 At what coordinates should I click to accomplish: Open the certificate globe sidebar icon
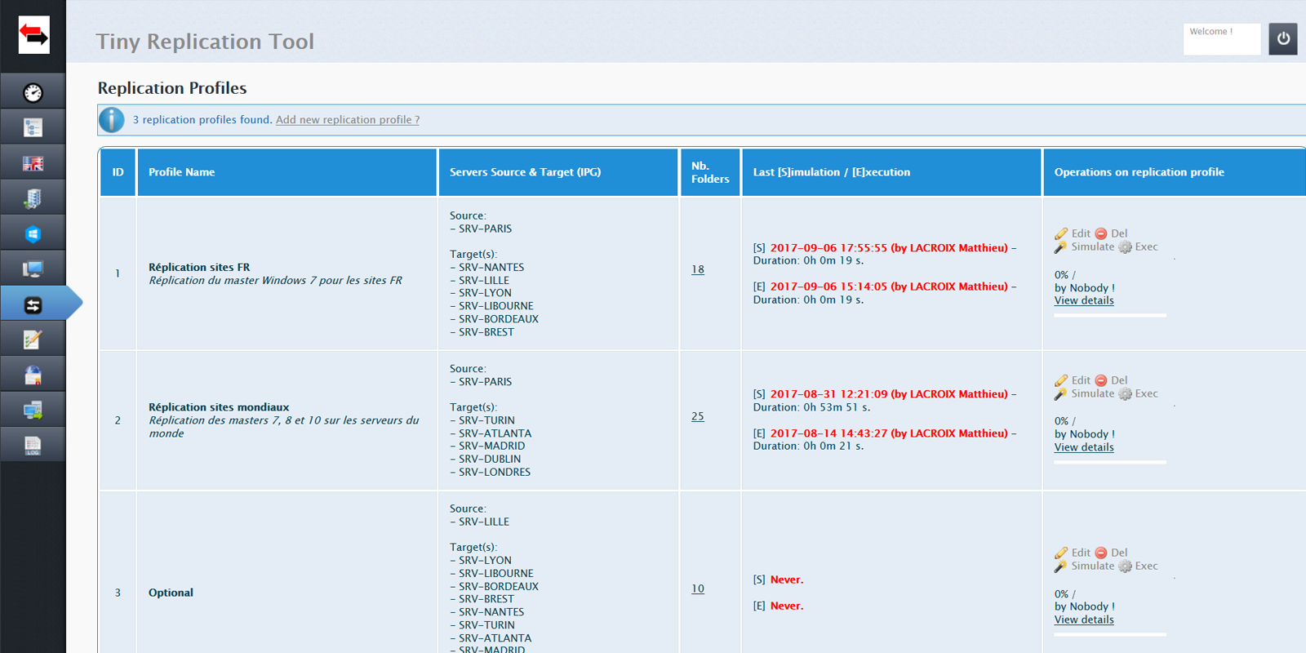pyautogui.click(x=33, y=375)
